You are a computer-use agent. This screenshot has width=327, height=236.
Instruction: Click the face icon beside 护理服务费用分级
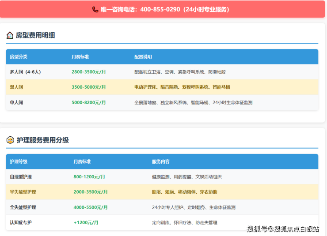pos(10,140)
